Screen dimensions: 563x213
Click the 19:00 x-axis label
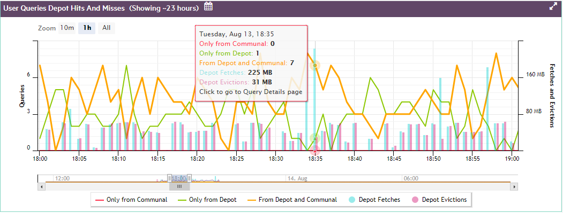512,158
